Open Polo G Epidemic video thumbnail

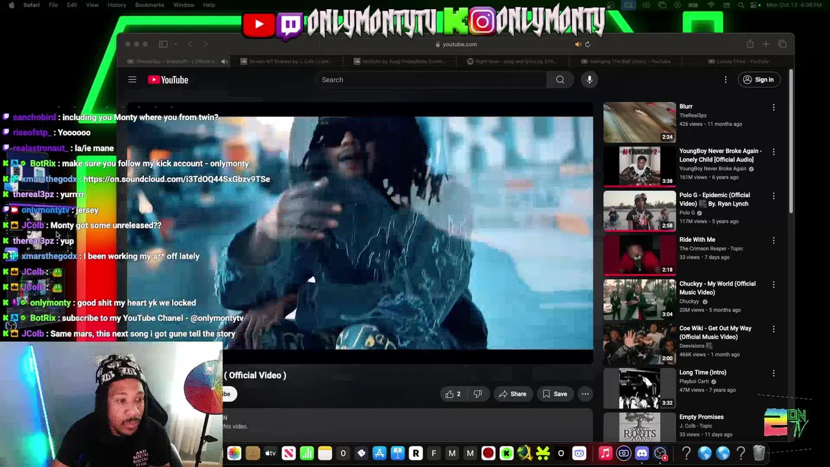639,210
